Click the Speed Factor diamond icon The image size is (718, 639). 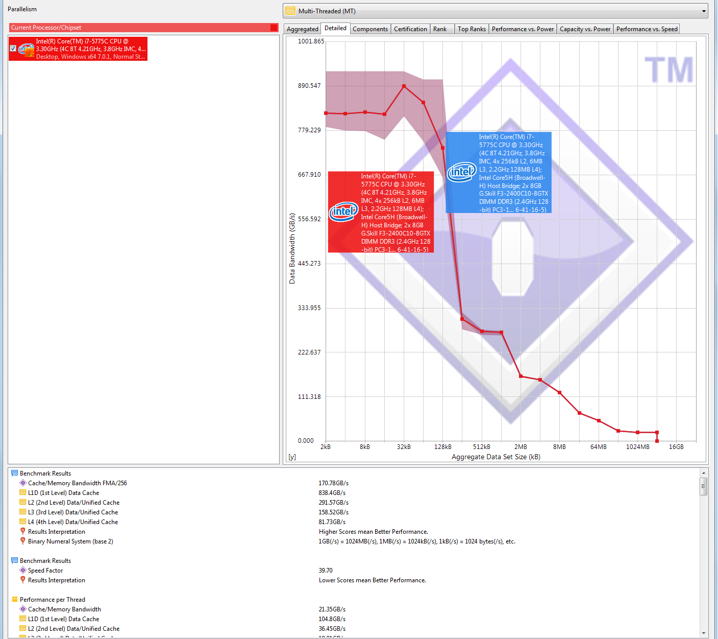23,570
